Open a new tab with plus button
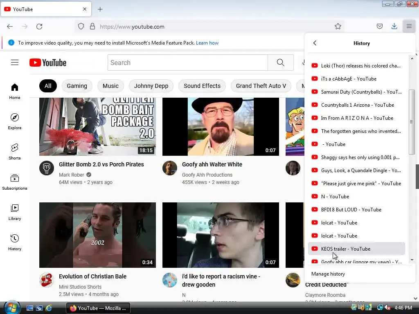Viewport: 419px width, 314px height. [x=100, y=9]
